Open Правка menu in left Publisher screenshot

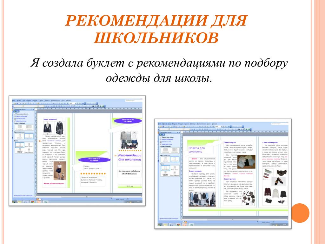pos(19,101)
